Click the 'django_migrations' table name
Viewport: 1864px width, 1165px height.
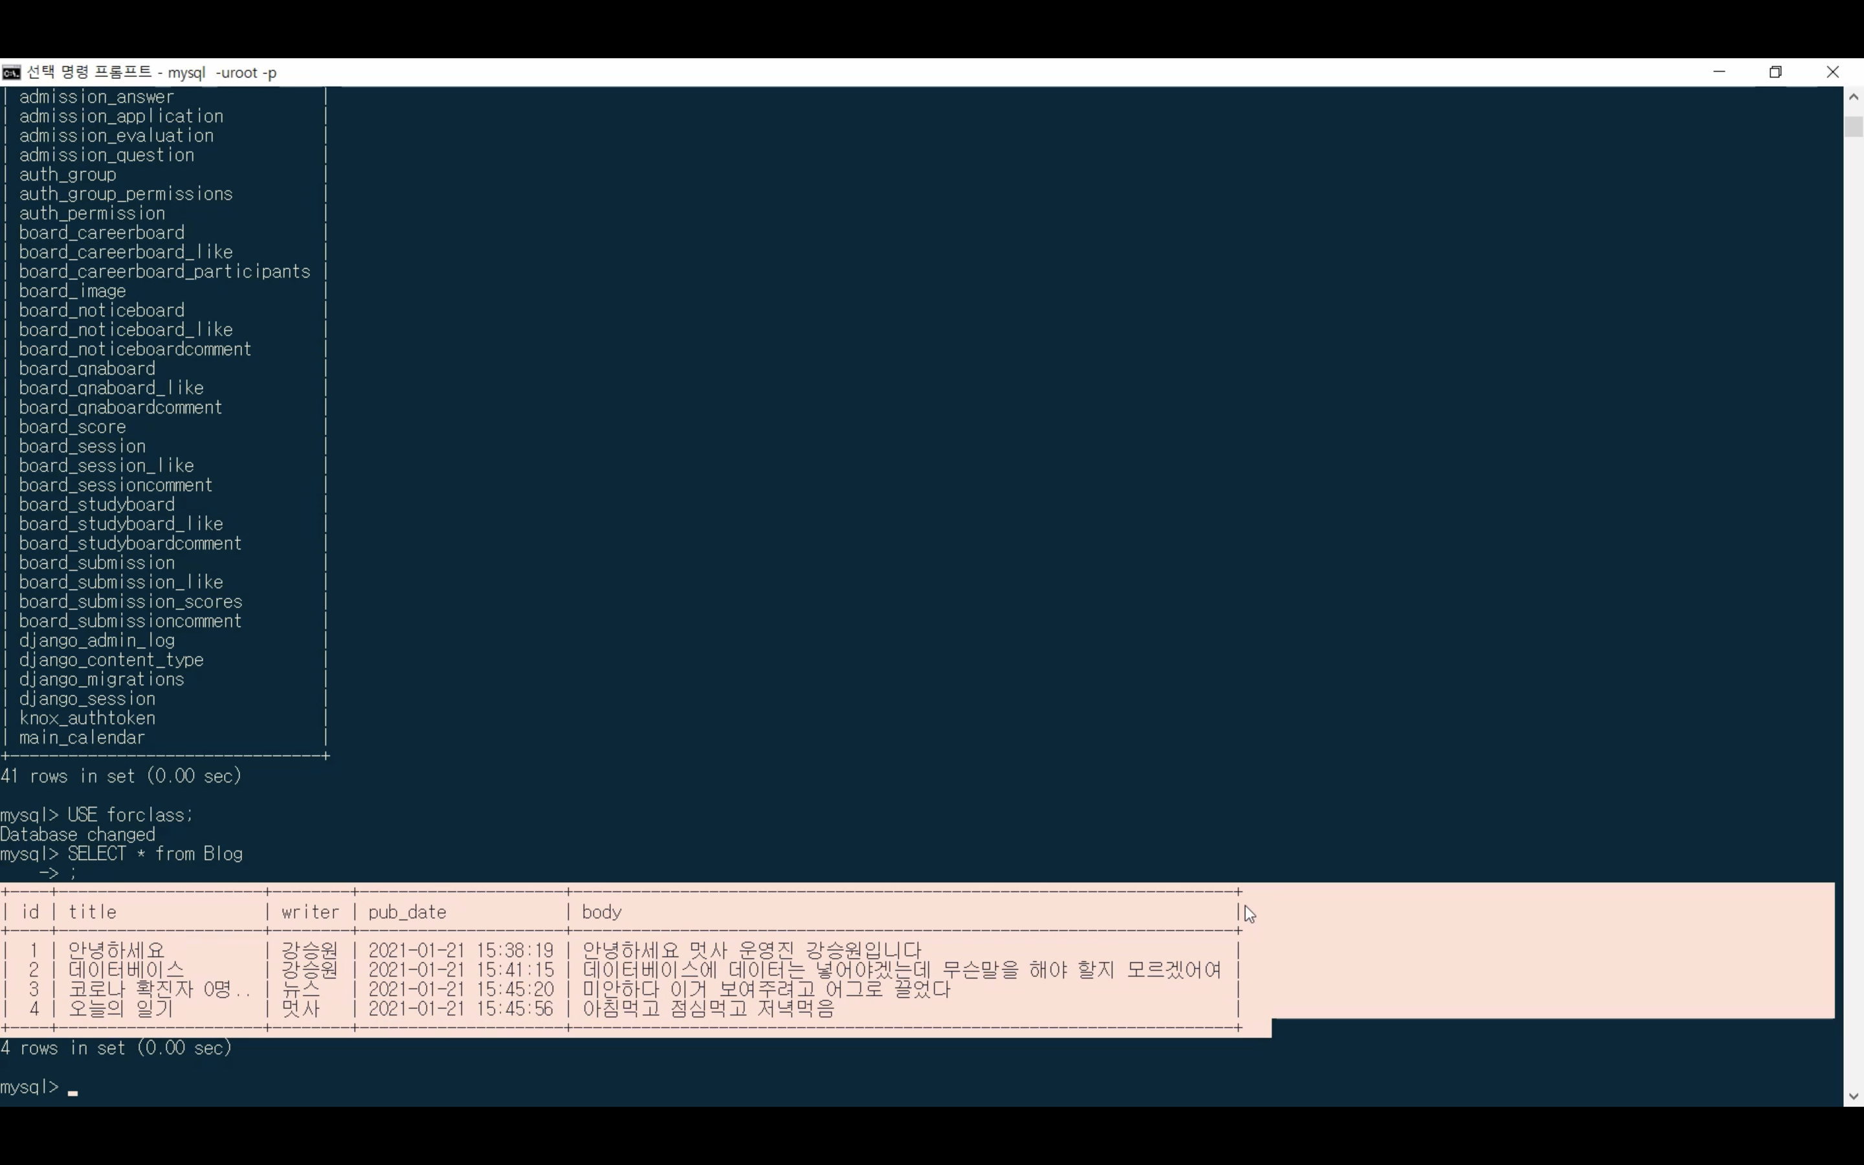pyautogui.click(x=102, y=680)
